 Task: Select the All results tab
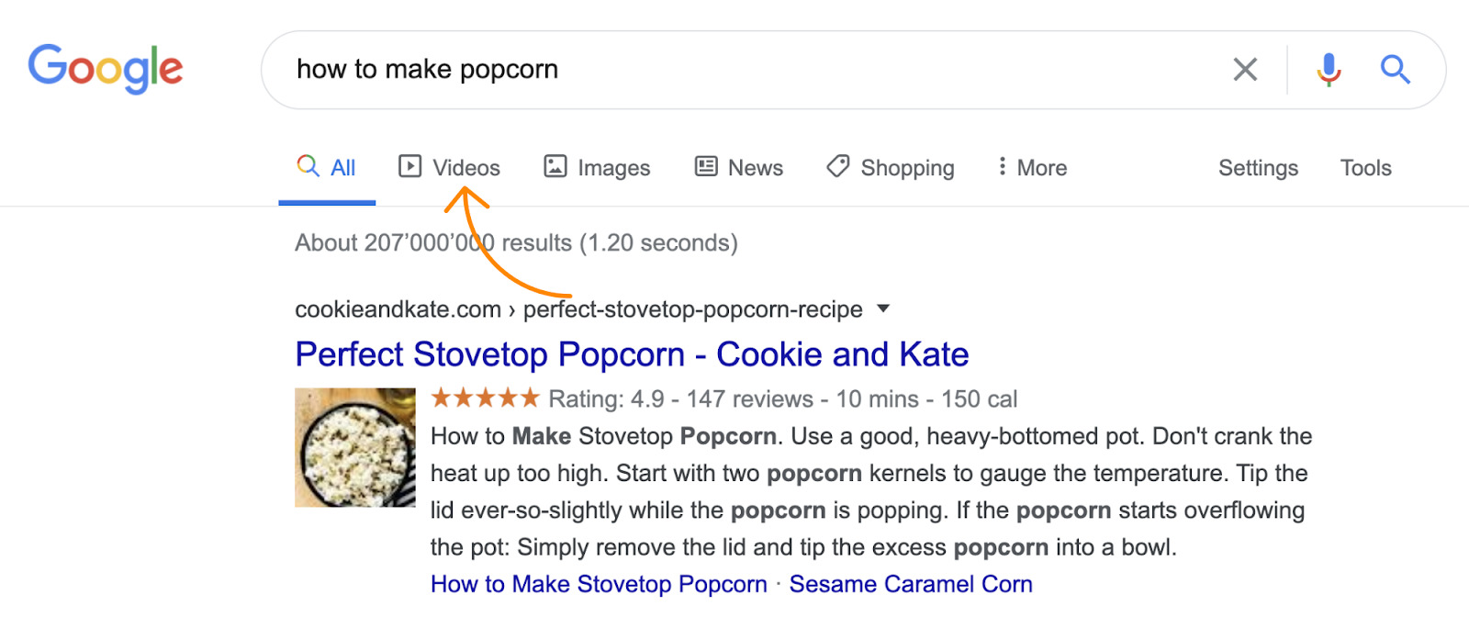pyautogui.click(x=327, y=168)
